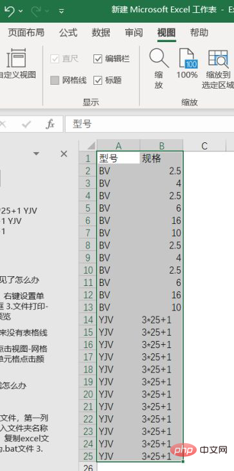Select column C header
The image size is (234, 471).
pos(204,146)
